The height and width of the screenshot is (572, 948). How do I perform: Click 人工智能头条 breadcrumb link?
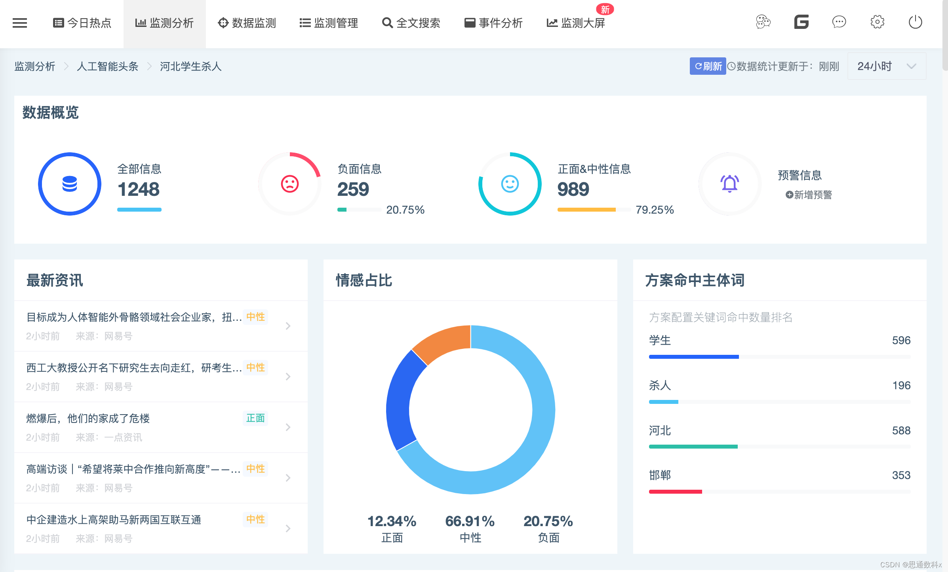pyautogui.click(x=107, y=66)
